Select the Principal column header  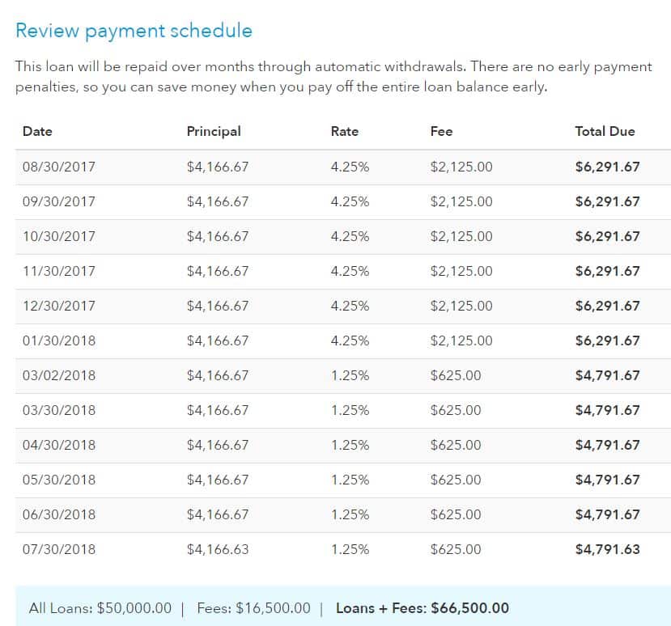pyautogui.click(x=214, y=131)
